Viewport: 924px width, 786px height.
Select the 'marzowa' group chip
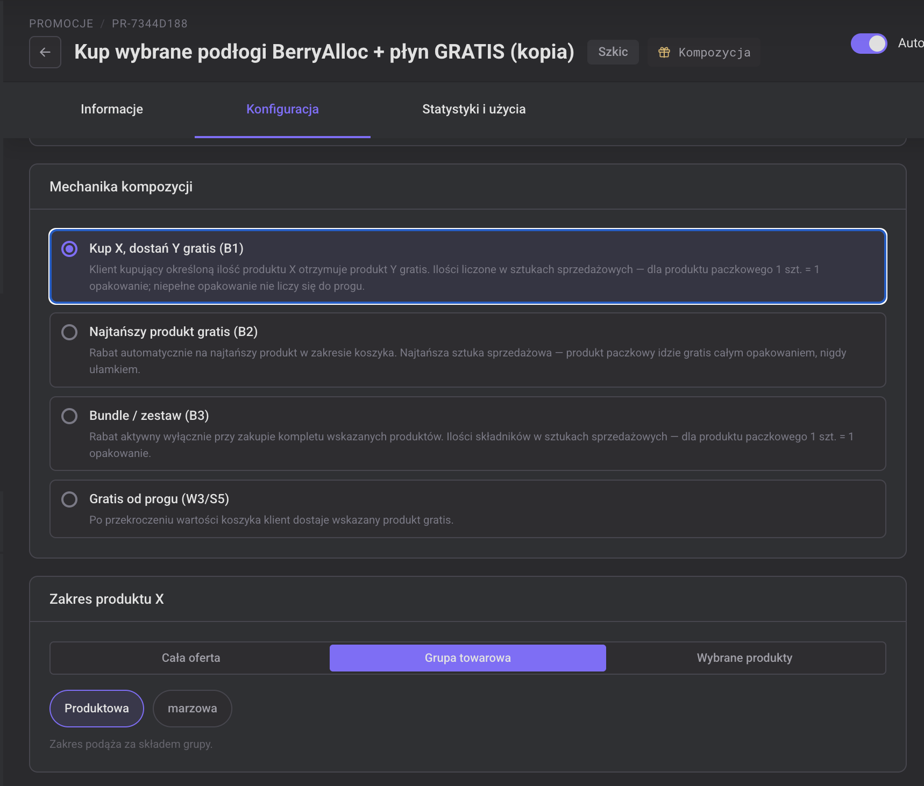pos(193,709)
